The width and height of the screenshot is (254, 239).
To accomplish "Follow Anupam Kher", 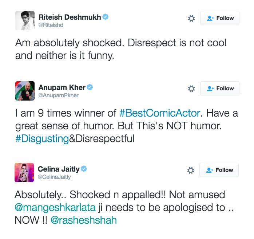I will [x=220, y=89].
